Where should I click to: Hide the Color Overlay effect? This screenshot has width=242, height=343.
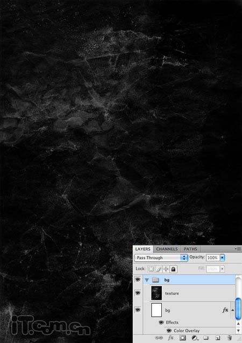pos(169,330)
